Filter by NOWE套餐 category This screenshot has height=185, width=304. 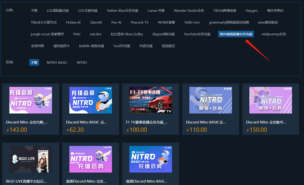coord(166,22)
